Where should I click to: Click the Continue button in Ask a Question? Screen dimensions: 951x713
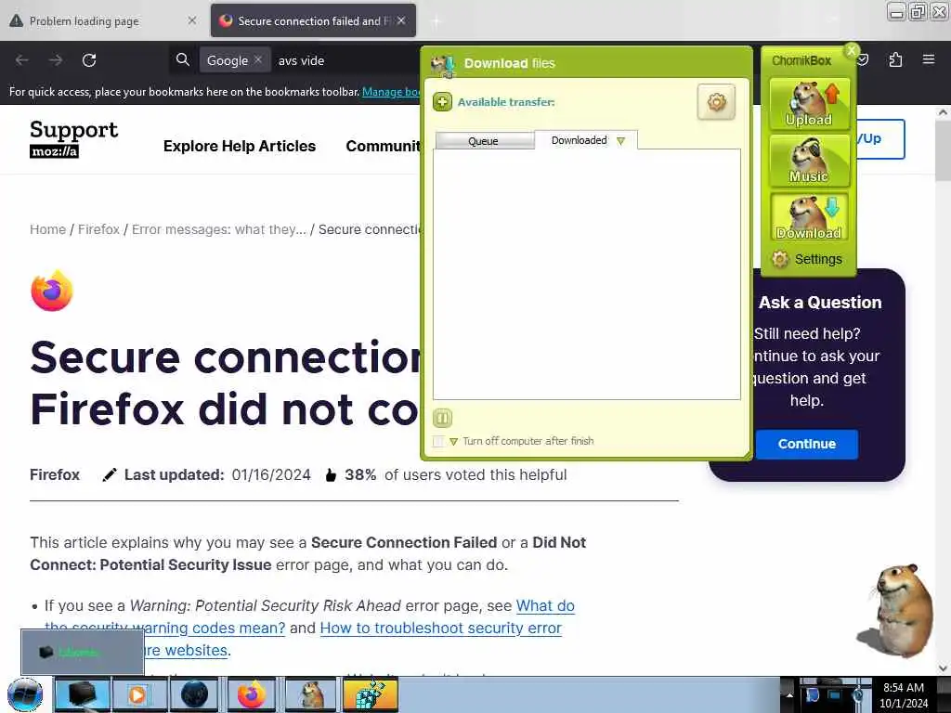(807, 444)
